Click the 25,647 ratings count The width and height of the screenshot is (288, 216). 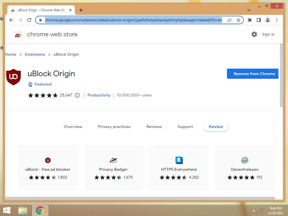pyautogui.click(x=66, y=95)
